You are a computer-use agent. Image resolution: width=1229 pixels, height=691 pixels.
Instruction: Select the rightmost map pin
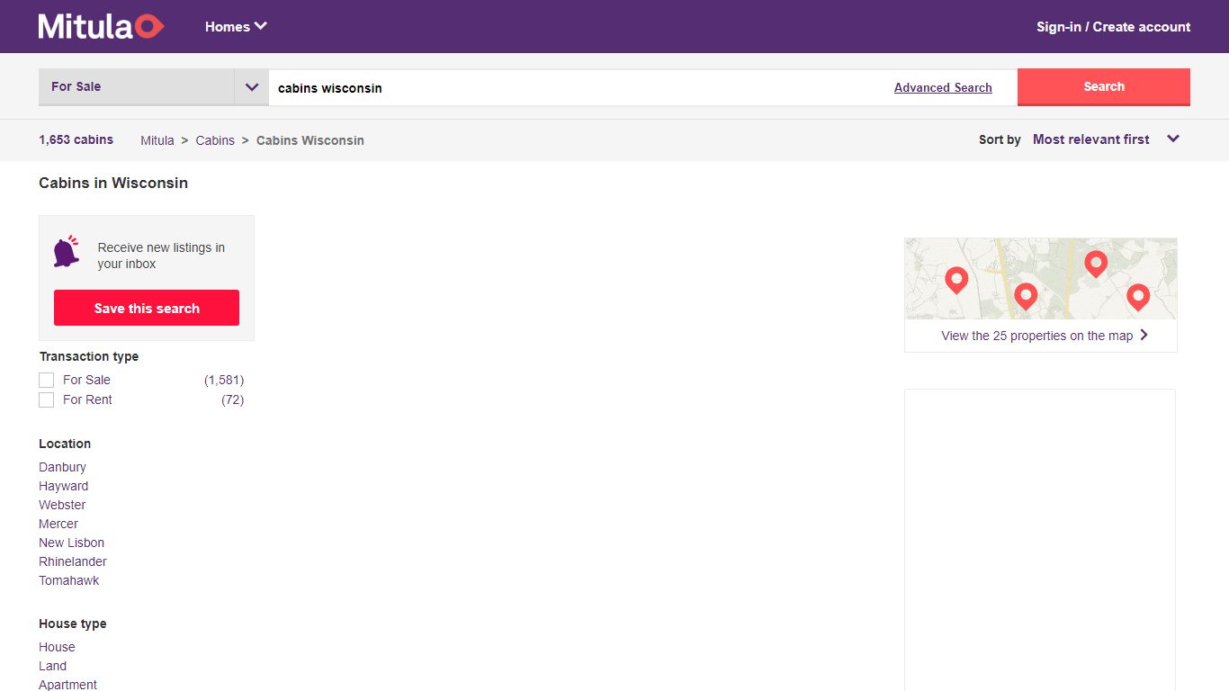(x=1138, y=297)
